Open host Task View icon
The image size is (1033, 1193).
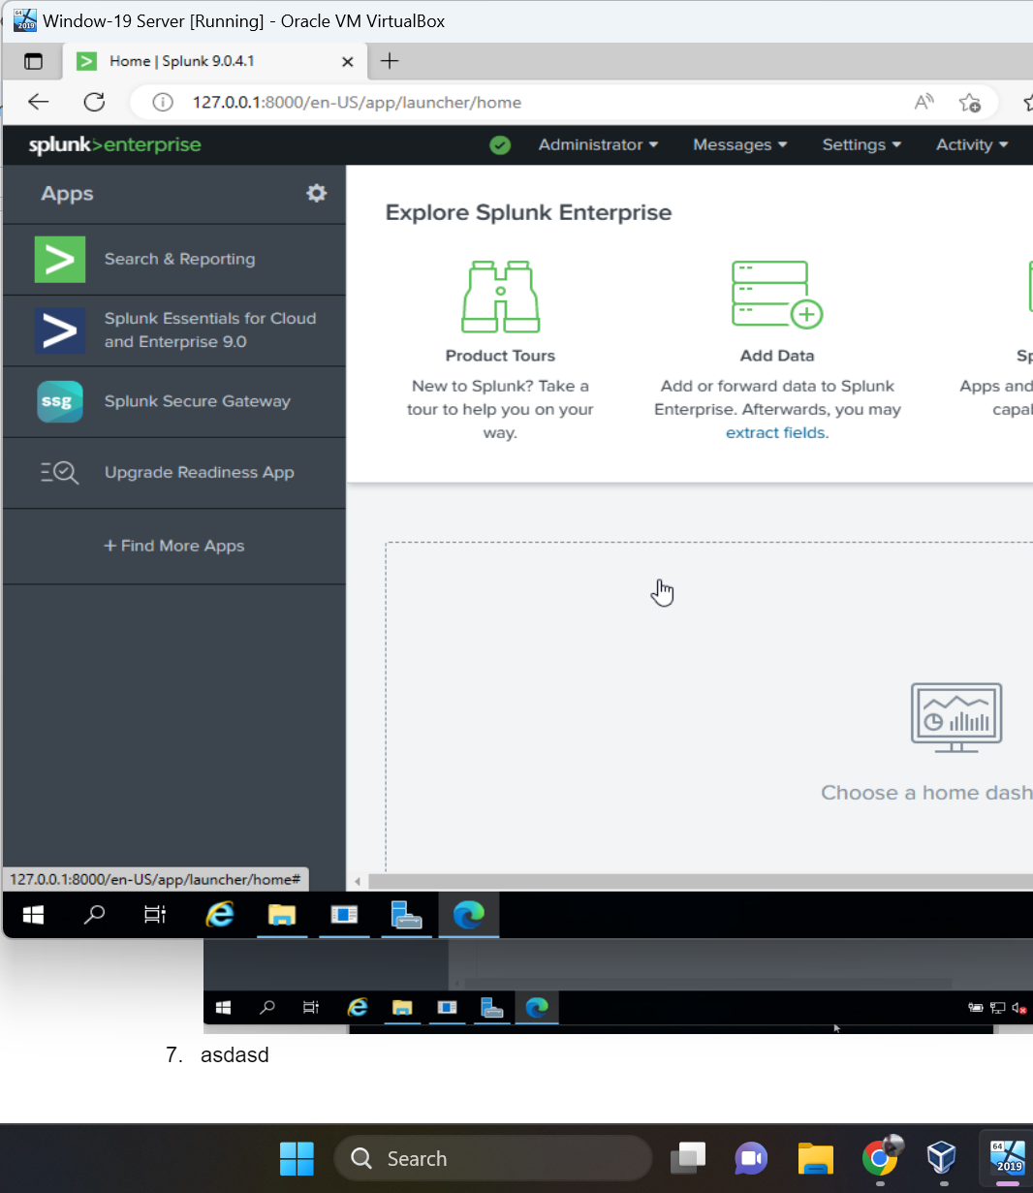pyautogui.click(x=689, y=1158)
